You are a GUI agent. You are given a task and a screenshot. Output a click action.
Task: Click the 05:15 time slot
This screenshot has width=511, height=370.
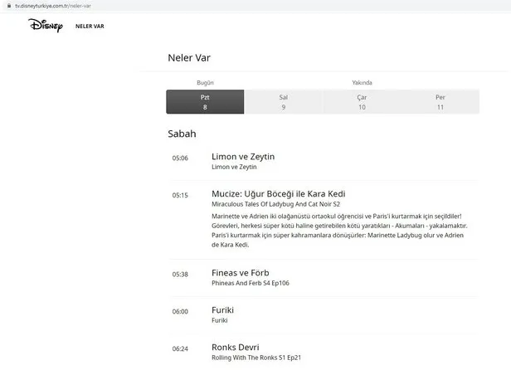[180, 196]
